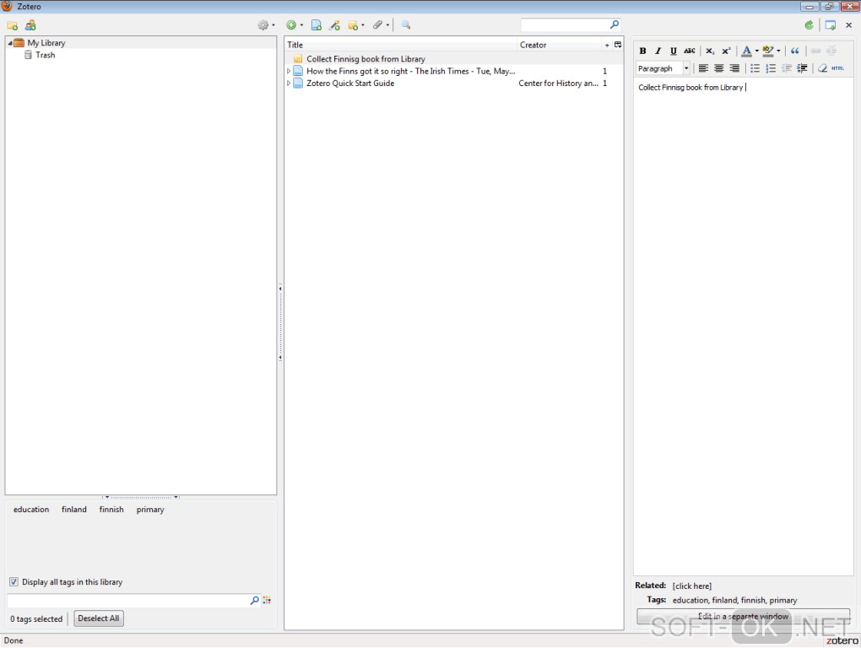Collapse the My Library tree node
This screenshot has width=861, height=648.
coord(10,43)
